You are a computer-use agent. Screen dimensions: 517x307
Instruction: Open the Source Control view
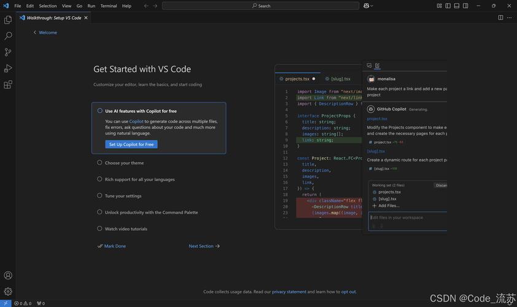[x=8, y=52]
